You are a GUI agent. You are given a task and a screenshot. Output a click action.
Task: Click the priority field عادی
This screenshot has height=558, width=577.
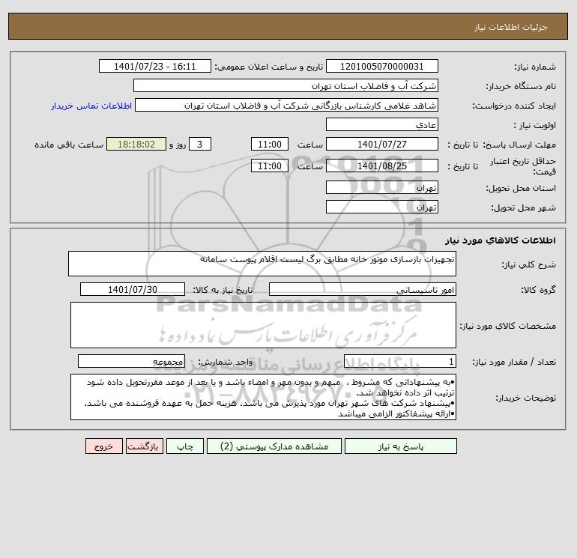click(382, 124)
